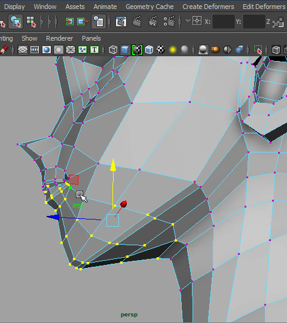287x323 pixels.
Task: Expand the input mode dropdown arrow
Action: coord(188,21)
